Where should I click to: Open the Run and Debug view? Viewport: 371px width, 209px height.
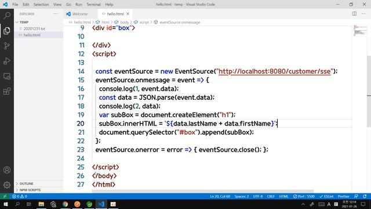coord(7,61)
